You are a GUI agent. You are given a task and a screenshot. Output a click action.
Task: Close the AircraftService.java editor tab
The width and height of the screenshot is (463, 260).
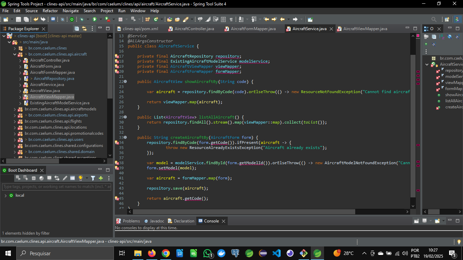tap(331, 29)
